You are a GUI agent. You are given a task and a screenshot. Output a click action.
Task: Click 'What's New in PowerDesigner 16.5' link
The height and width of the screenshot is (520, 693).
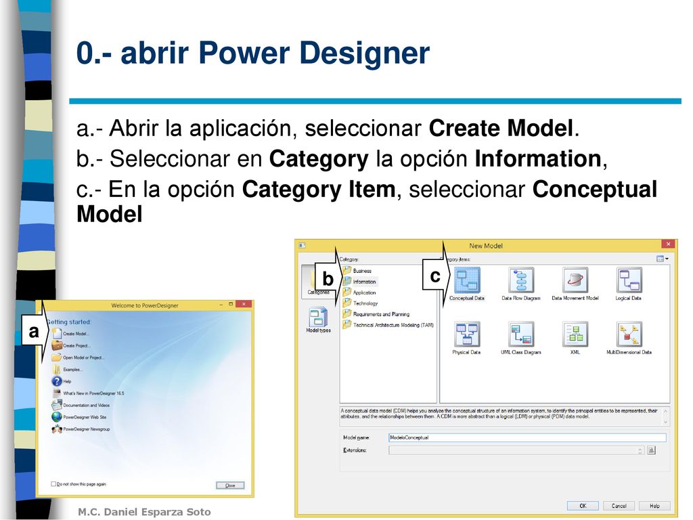point(93,393)
